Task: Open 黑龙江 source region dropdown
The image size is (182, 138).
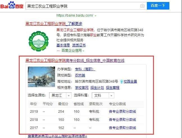Action: [60, 96]
